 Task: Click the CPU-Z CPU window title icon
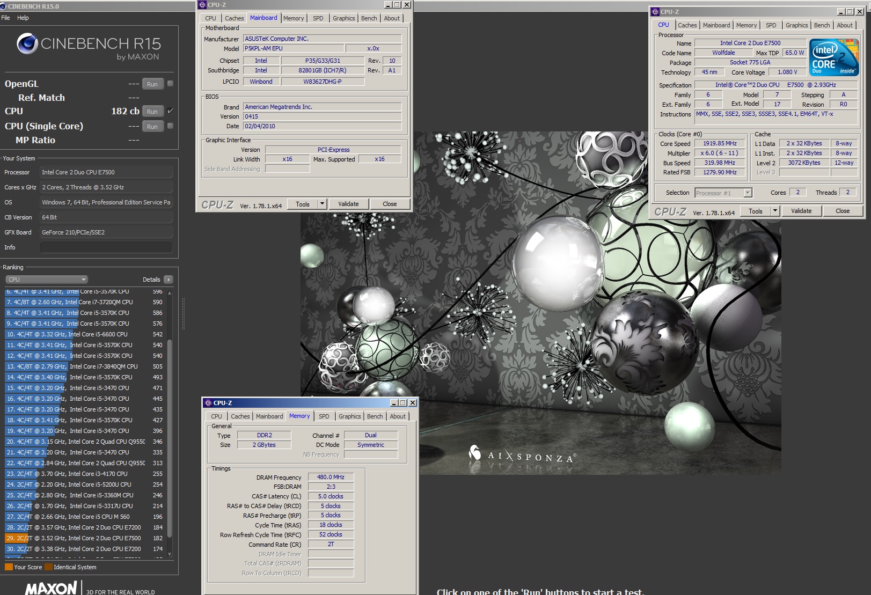(x=655, y=12)
